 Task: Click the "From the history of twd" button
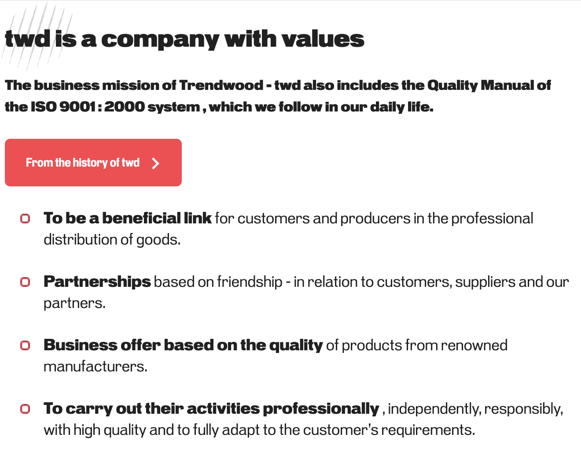[x=83, y=163]
